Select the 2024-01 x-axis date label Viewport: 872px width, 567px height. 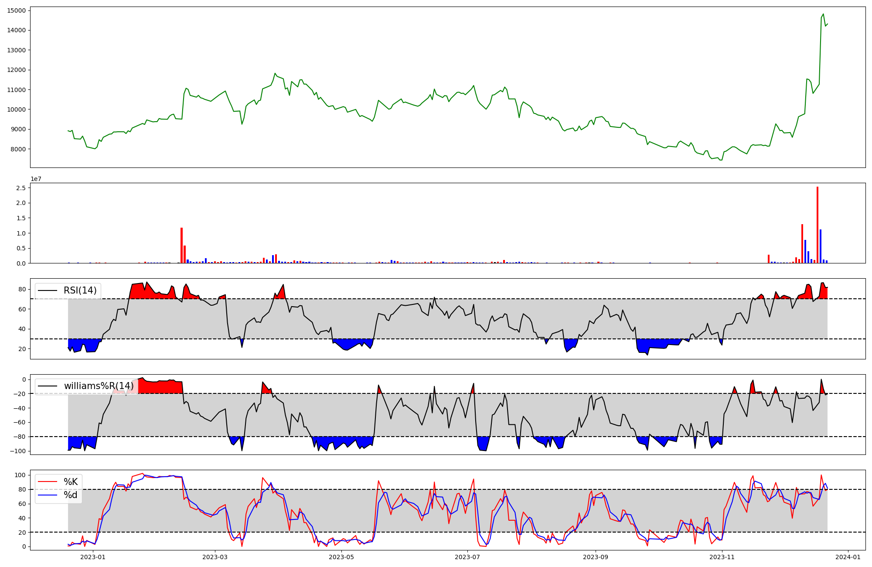pos(848,557)
